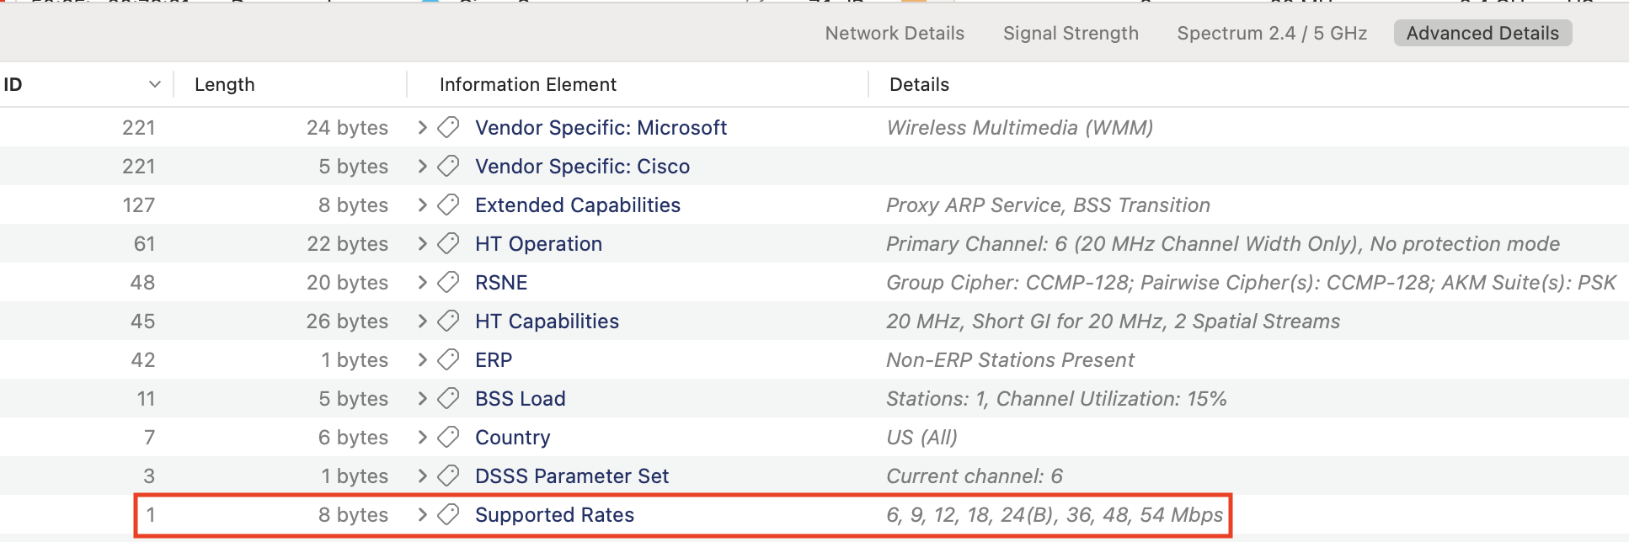This screenshot has width=1629, height=542.
Task: Switch to the Network Details tab
Action: tap(895, 33)
